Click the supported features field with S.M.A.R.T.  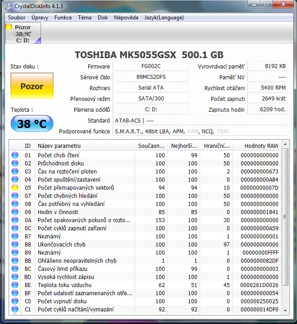click(200, 131)
